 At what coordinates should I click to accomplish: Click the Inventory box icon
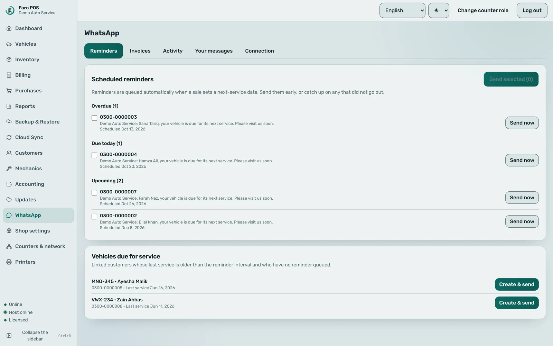click(x=9, y=60)
